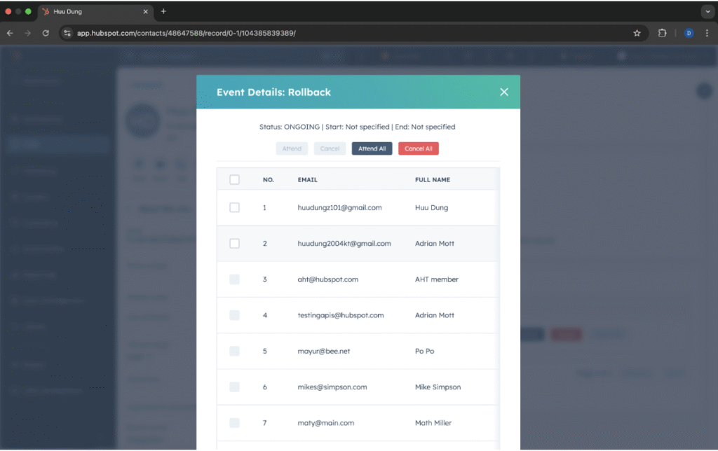Check the box for huudungz101@gmail.com
Viewport: 718px width, 451px height.
point(234,208)
